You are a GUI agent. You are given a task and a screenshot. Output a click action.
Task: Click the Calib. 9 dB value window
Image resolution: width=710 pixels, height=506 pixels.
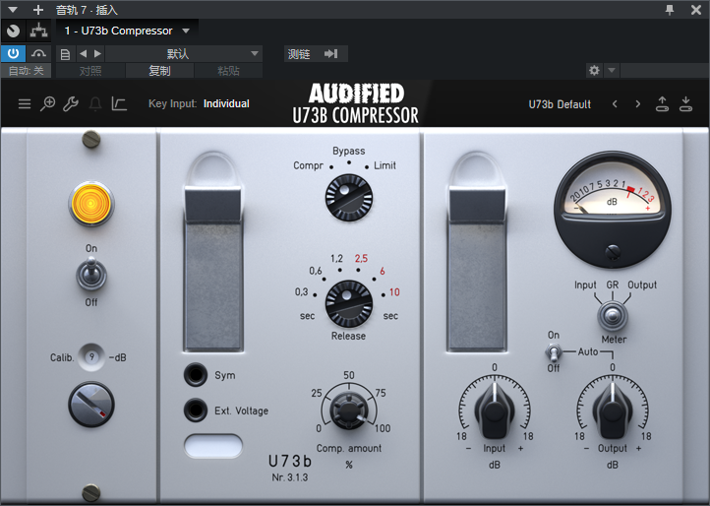click(x=91, y=357)
